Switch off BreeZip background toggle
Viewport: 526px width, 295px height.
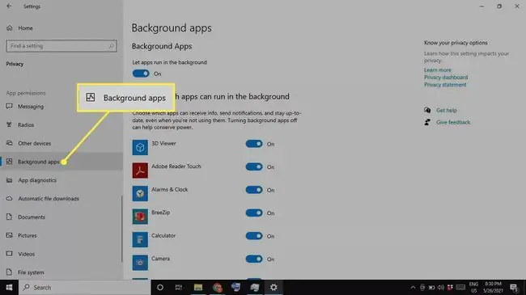[x=254, y=213]
